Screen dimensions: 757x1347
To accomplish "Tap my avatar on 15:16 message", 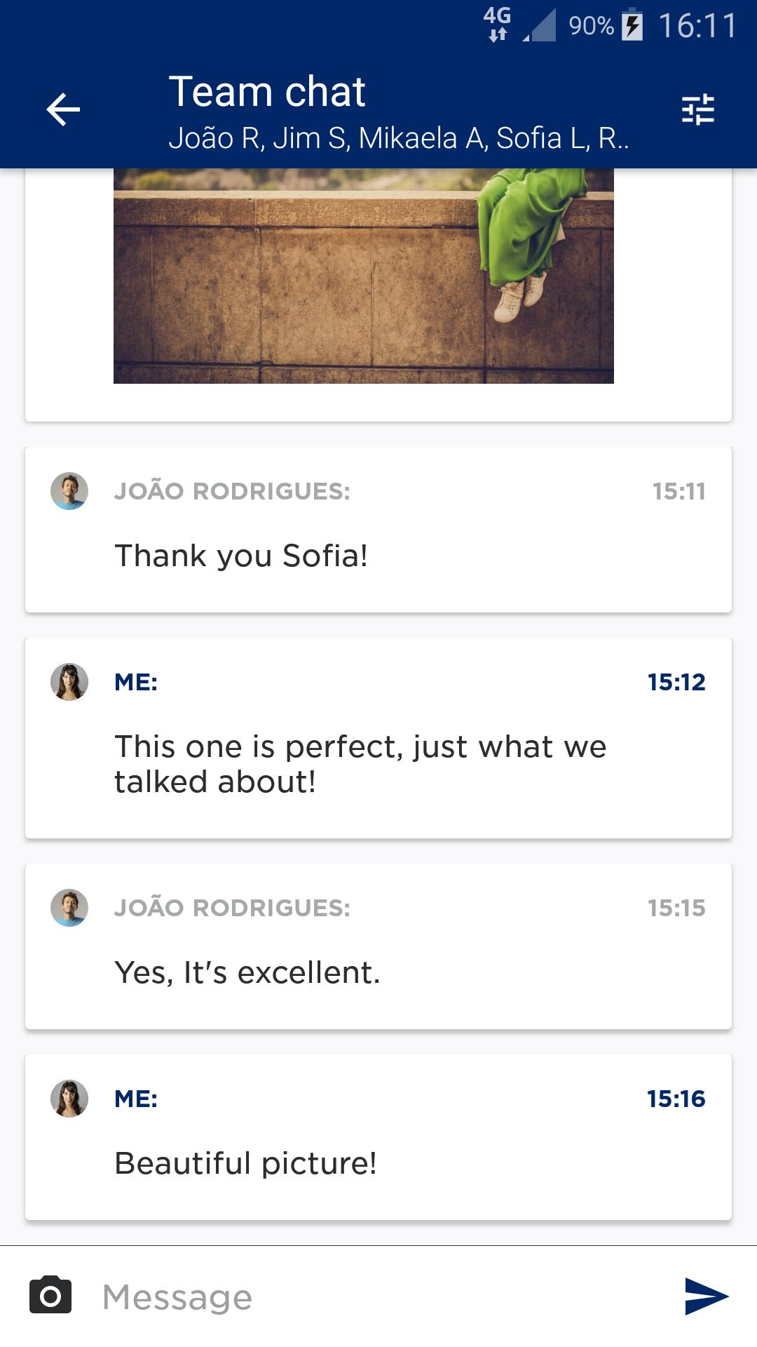I will tap(69, 1099).
